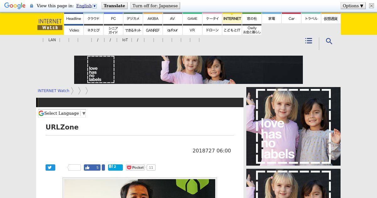Open the Options dropdown

353,6
